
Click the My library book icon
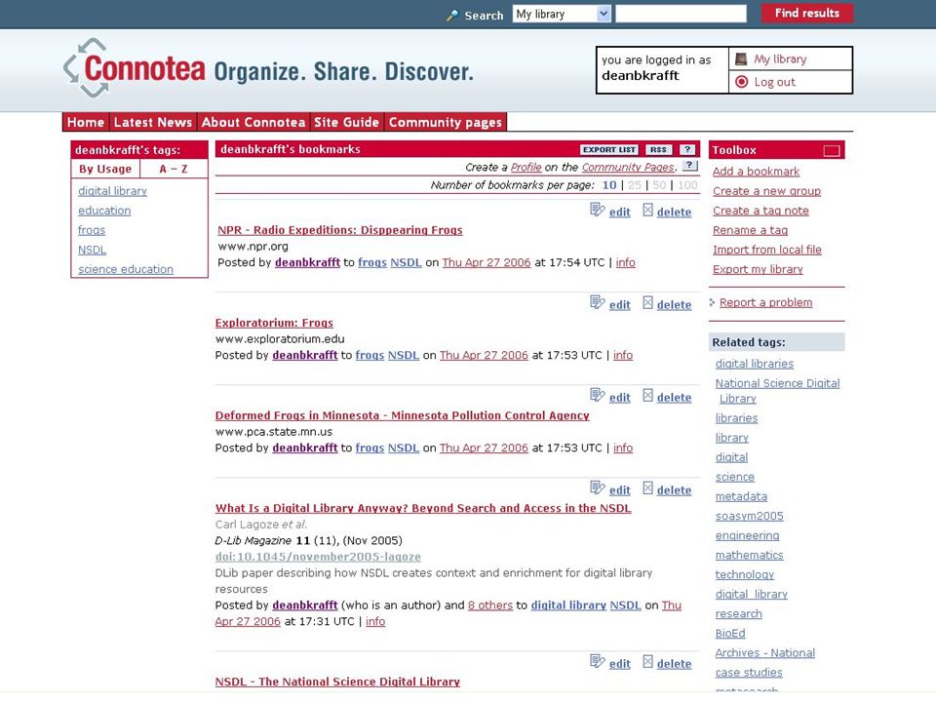tap(741, 58)
